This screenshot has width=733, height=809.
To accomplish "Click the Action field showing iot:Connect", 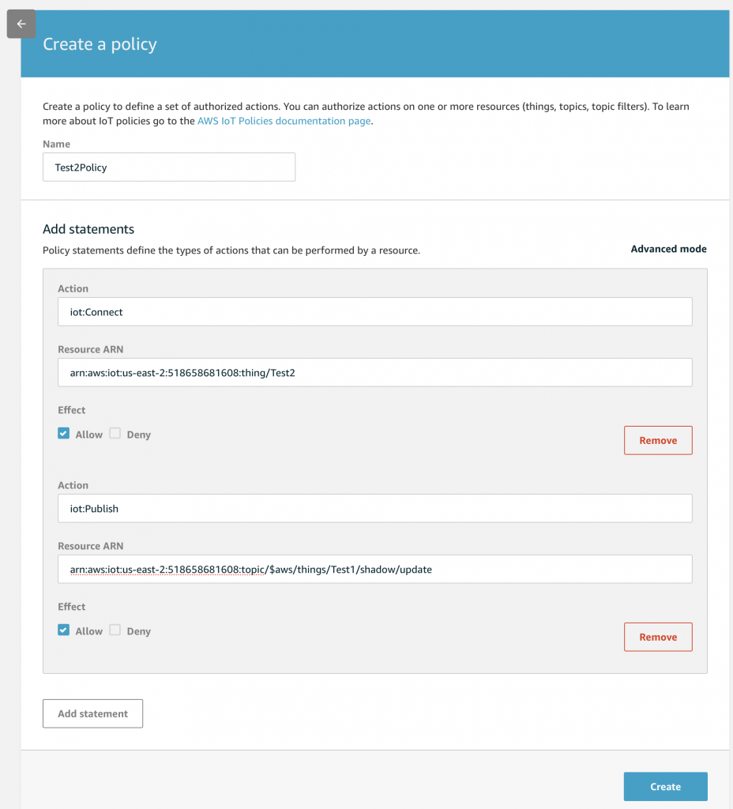I will [x=375, y=311].
